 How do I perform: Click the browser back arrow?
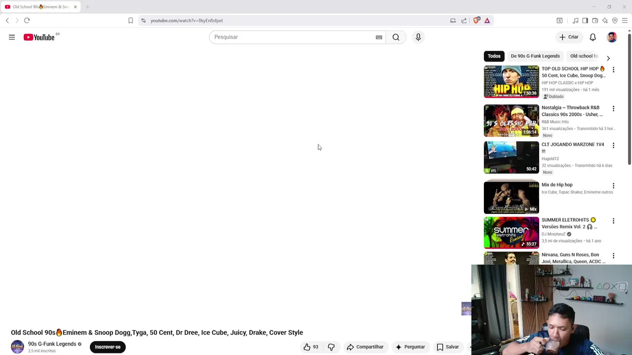click(7, 20)
